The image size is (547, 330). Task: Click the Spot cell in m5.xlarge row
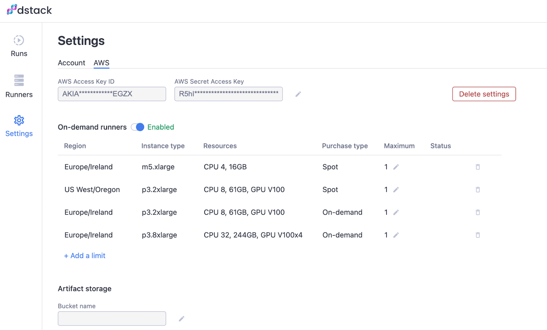click(330, 167)
